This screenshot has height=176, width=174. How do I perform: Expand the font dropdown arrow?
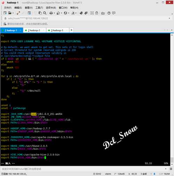76,13
